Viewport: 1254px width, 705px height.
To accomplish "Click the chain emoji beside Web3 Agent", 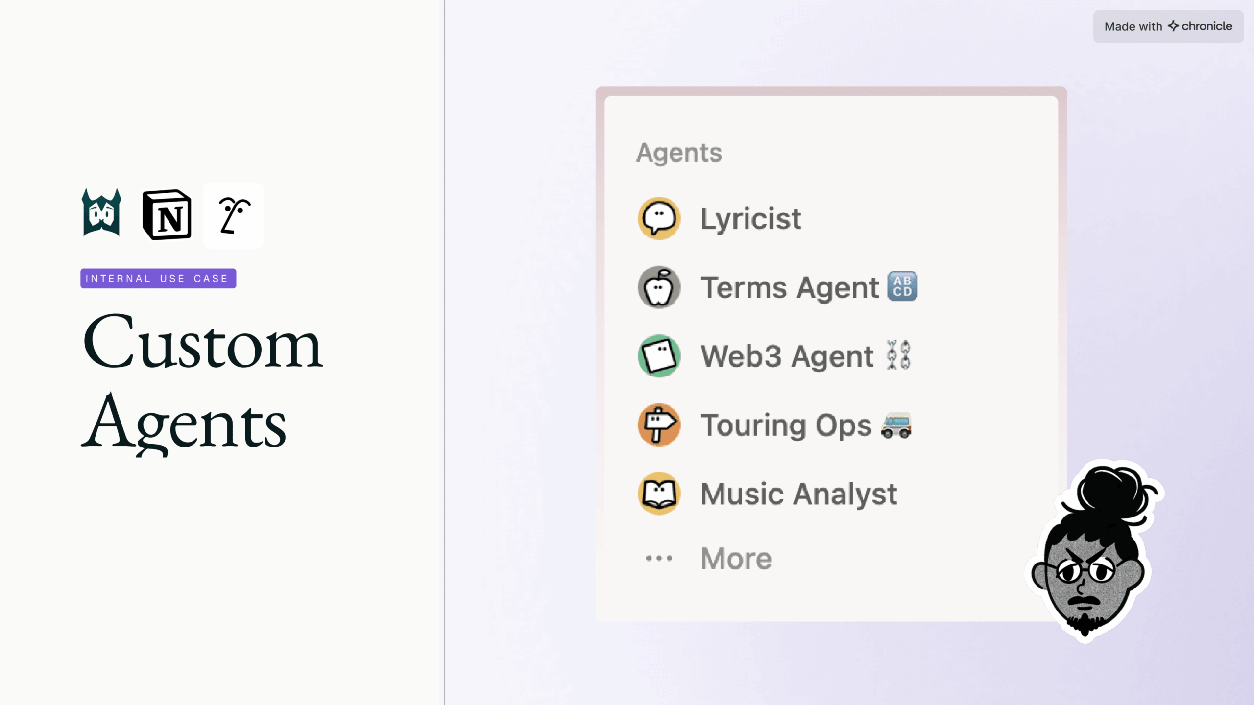I will tap(899, 355).
